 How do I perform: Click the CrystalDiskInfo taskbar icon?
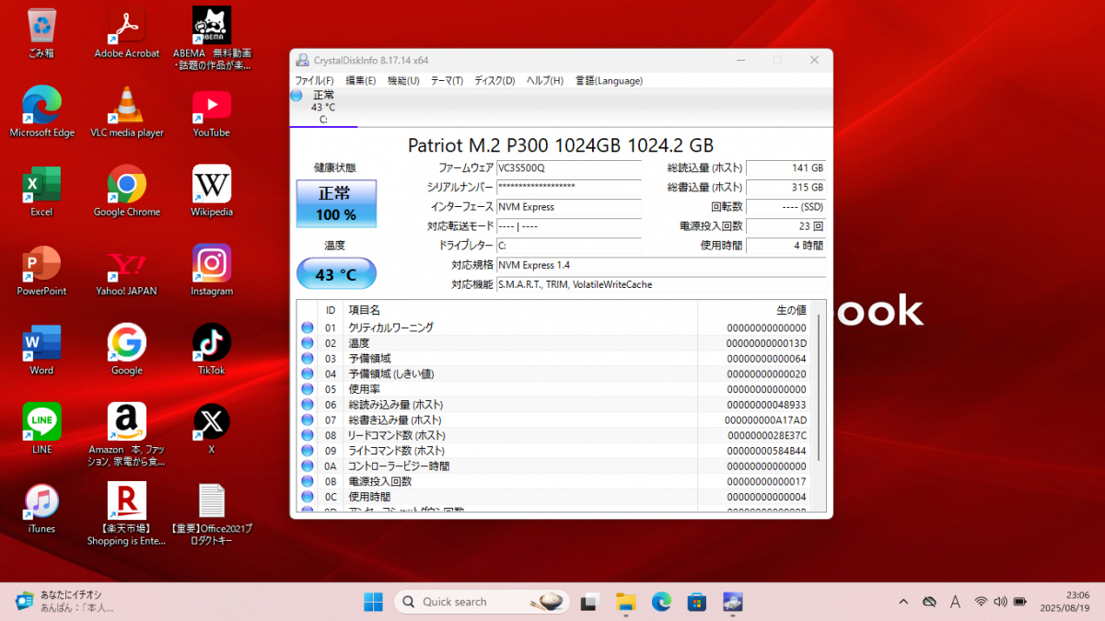click(733, 602)
